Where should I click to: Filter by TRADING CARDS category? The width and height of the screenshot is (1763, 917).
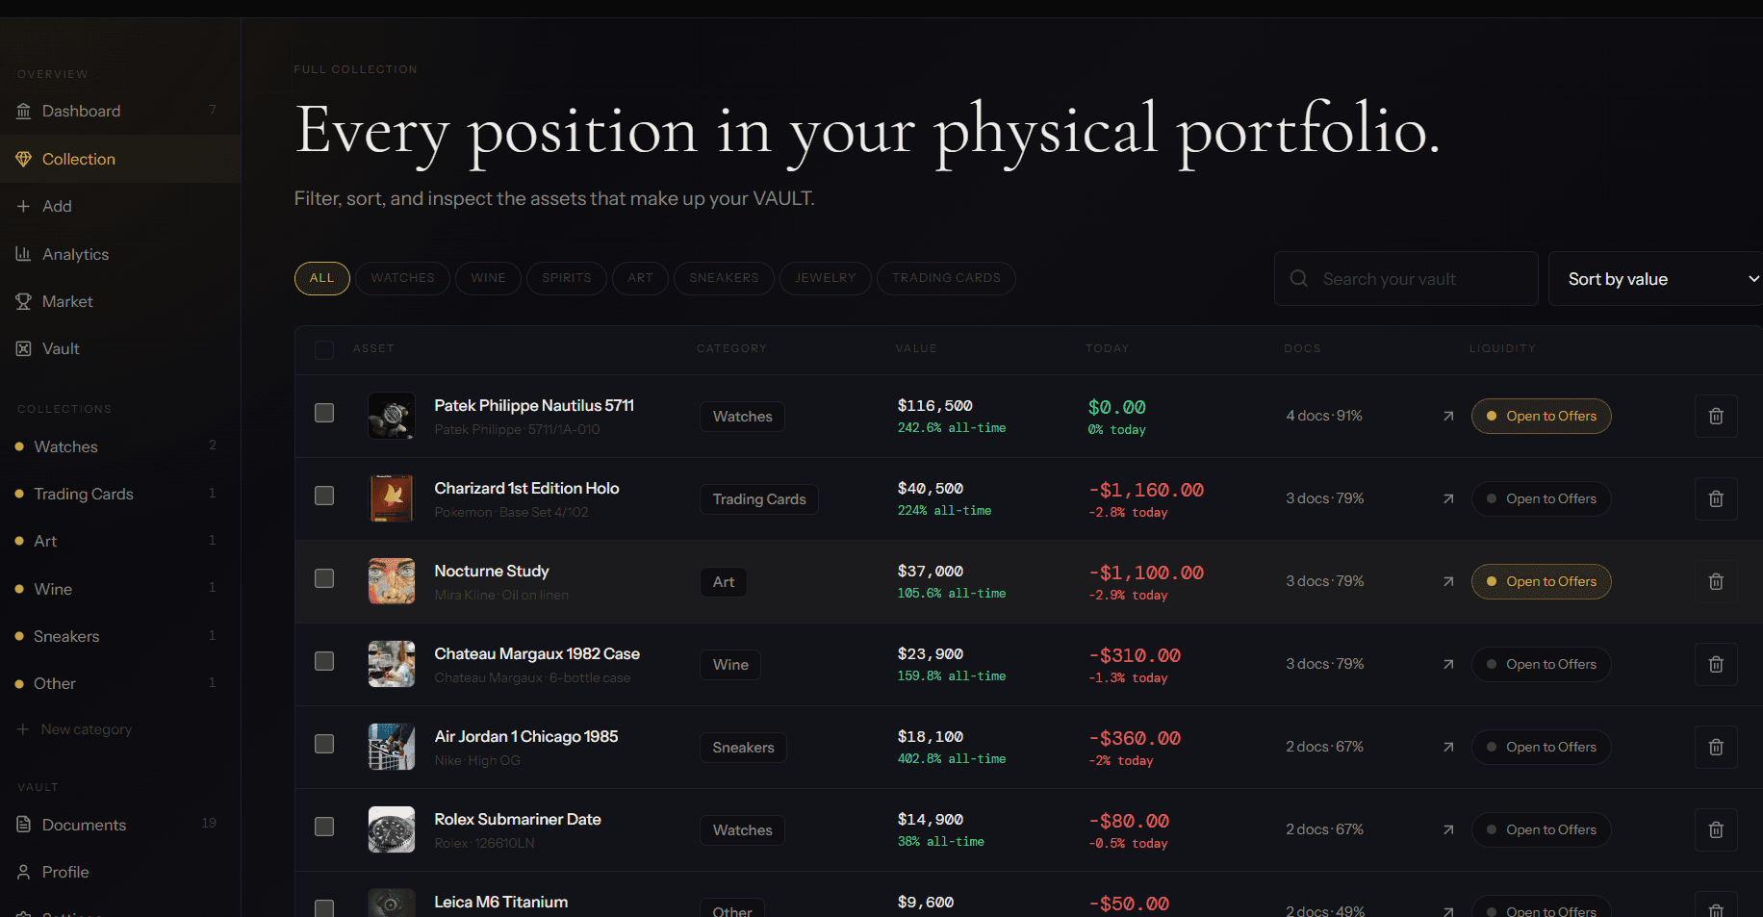coord(946,278)
